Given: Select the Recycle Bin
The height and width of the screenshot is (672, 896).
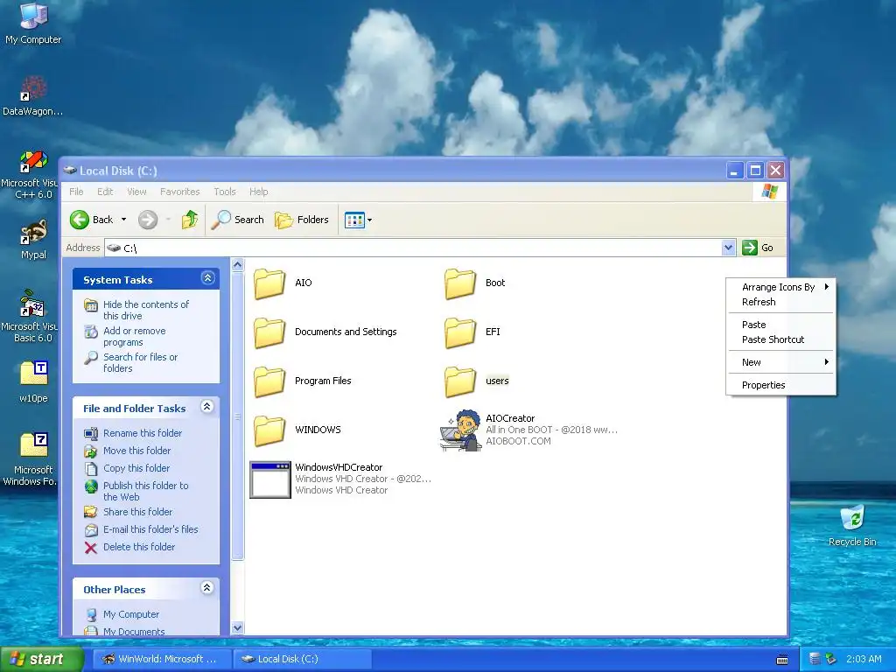Looking at the screenshot, I should tap(852, 526).
